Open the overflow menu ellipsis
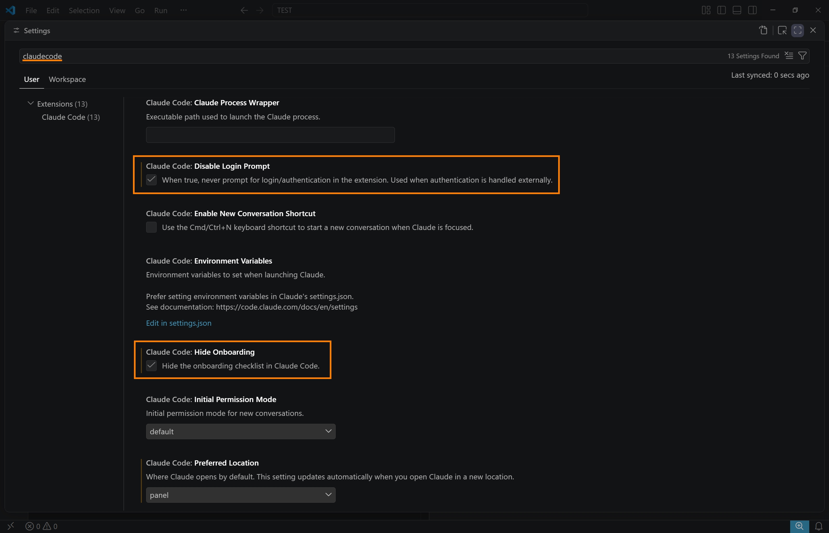The image size is (829, 533). point(183,11)
